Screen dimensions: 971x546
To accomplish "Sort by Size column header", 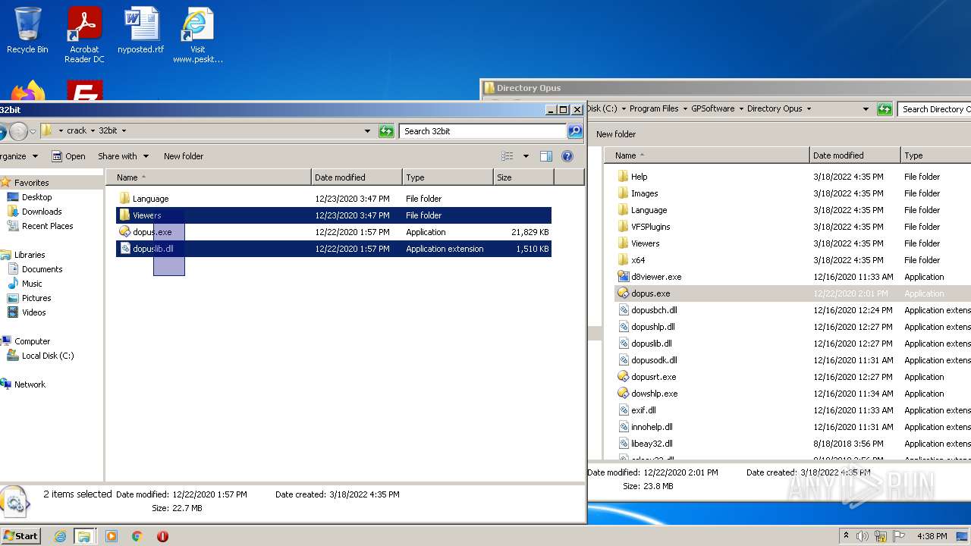I will tap(523, 177).
